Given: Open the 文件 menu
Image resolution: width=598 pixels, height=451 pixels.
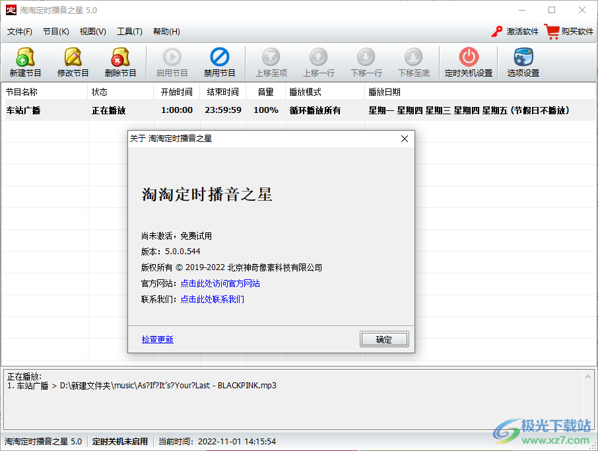Looking at the screenshot, I should tap(20, 31).
